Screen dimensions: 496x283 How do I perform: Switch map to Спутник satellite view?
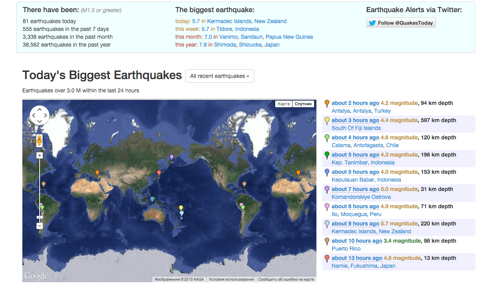pyautogui.click(x=303, y=104)
